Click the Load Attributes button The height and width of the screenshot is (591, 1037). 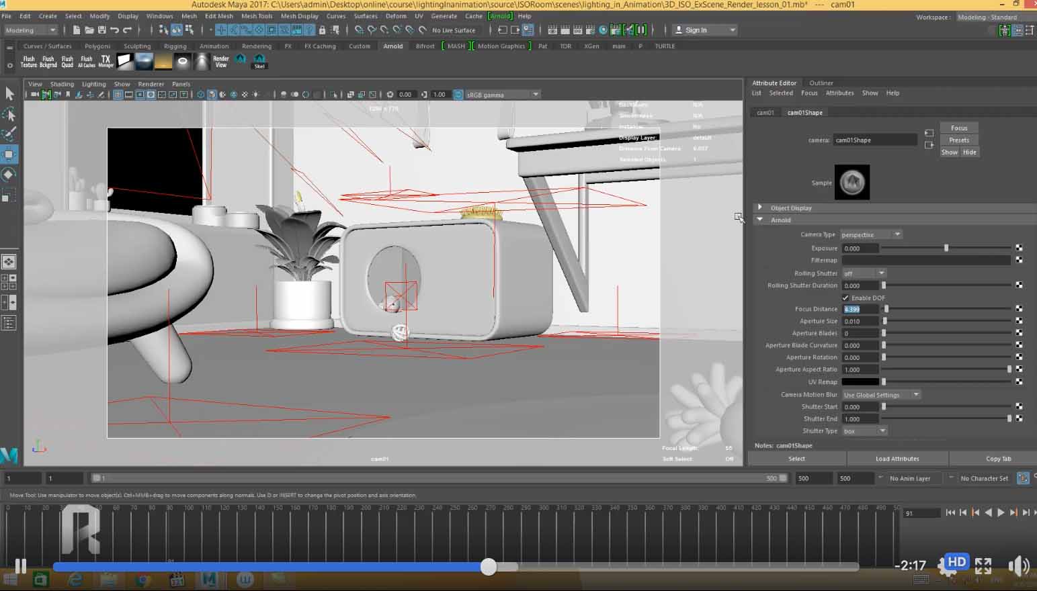[x=897, y=459]
